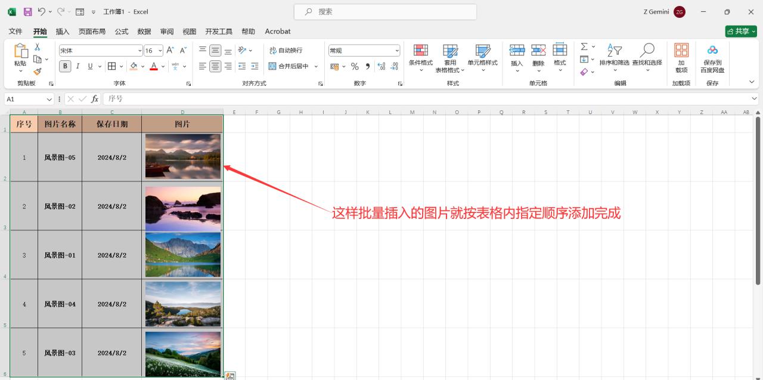Viewport: 763px width, 380px height.
Task: Expand the fill color dropdown arrow
Action: [x=142, y=66]
